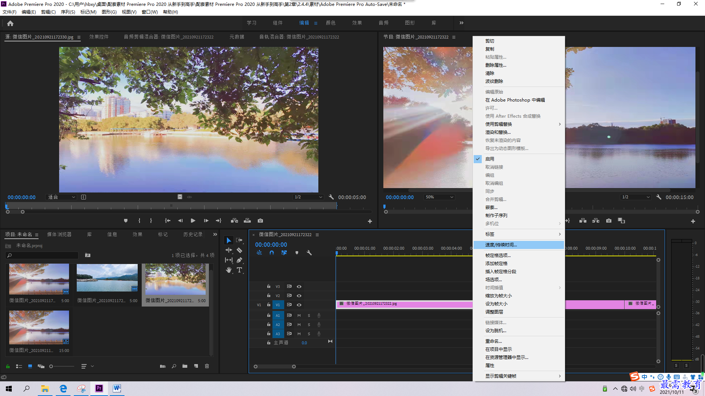Toggle Snap in timeline
Image resolution: width=705 pixels, height=396 pixels.
tap(272, 253)
